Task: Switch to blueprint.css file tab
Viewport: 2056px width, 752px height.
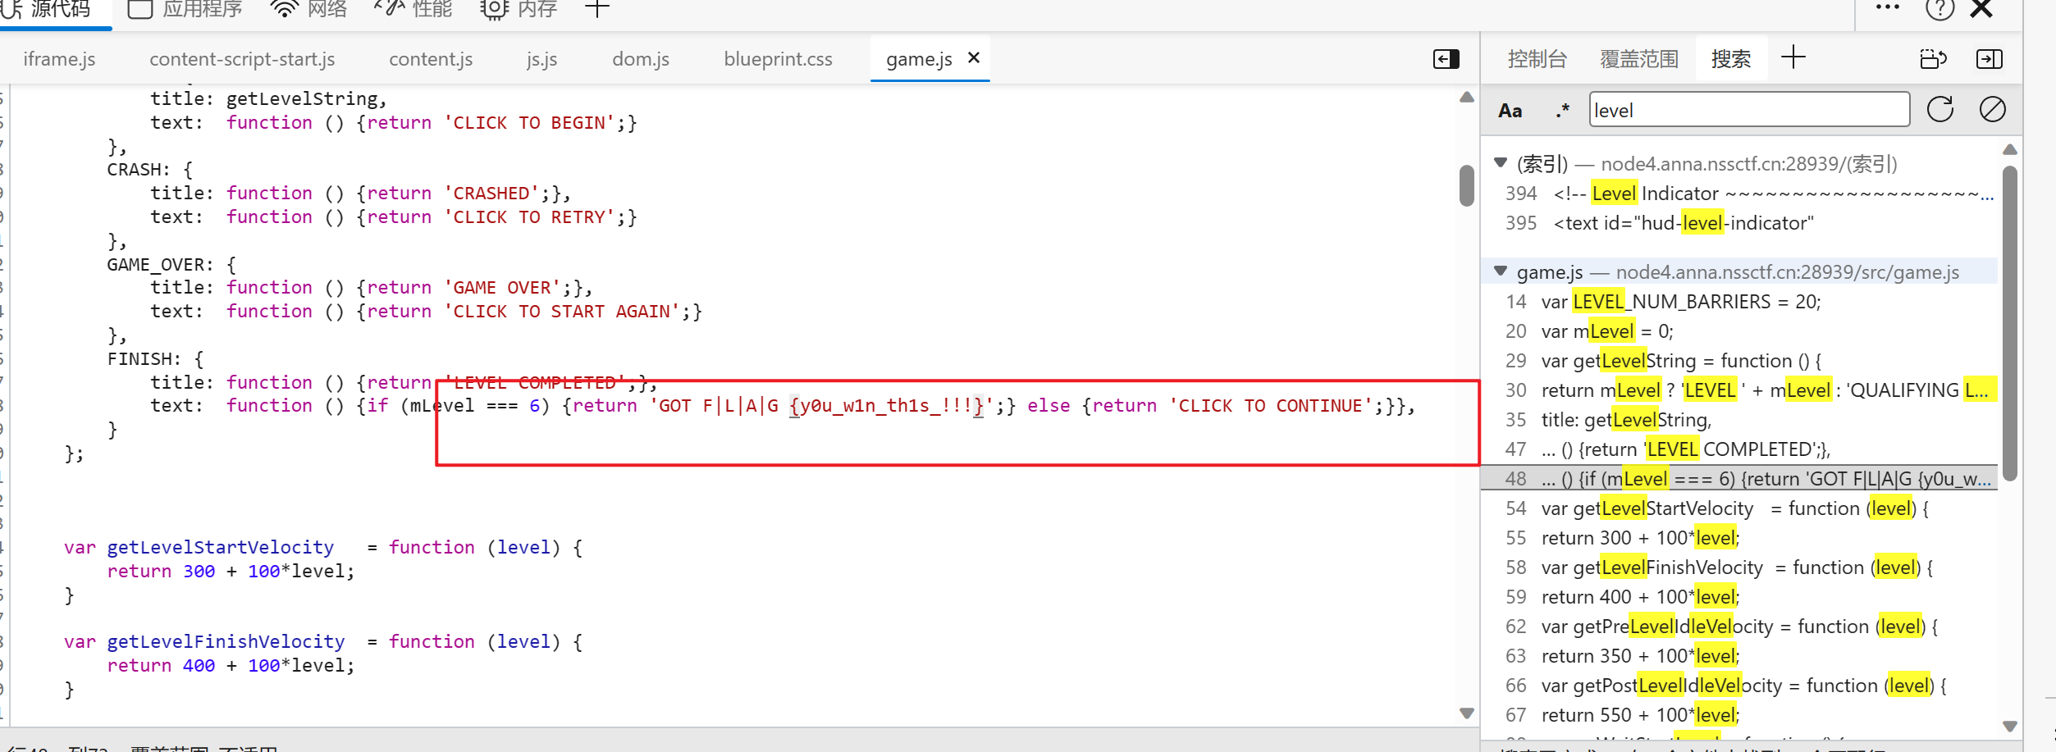Action: [778, 59]
